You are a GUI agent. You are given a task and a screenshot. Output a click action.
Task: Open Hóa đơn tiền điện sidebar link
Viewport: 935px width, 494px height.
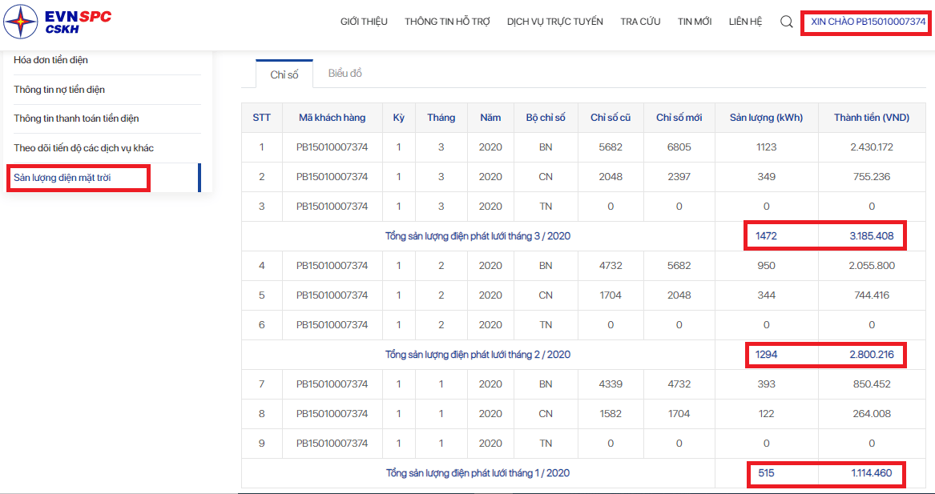[x=51, y=59]
